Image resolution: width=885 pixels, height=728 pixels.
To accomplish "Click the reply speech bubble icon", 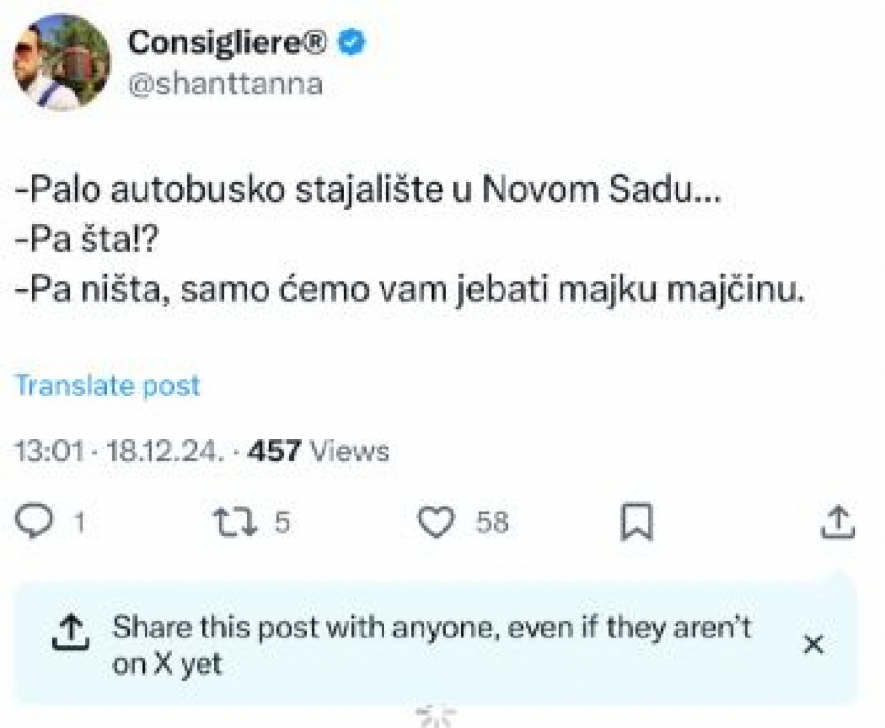I will tap(36, 520).
